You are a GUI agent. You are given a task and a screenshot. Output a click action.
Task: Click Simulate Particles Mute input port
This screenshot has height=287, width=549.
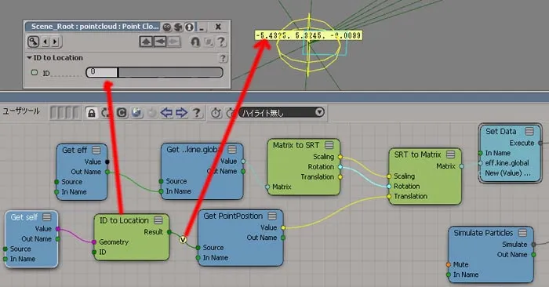tap(448, 264)
